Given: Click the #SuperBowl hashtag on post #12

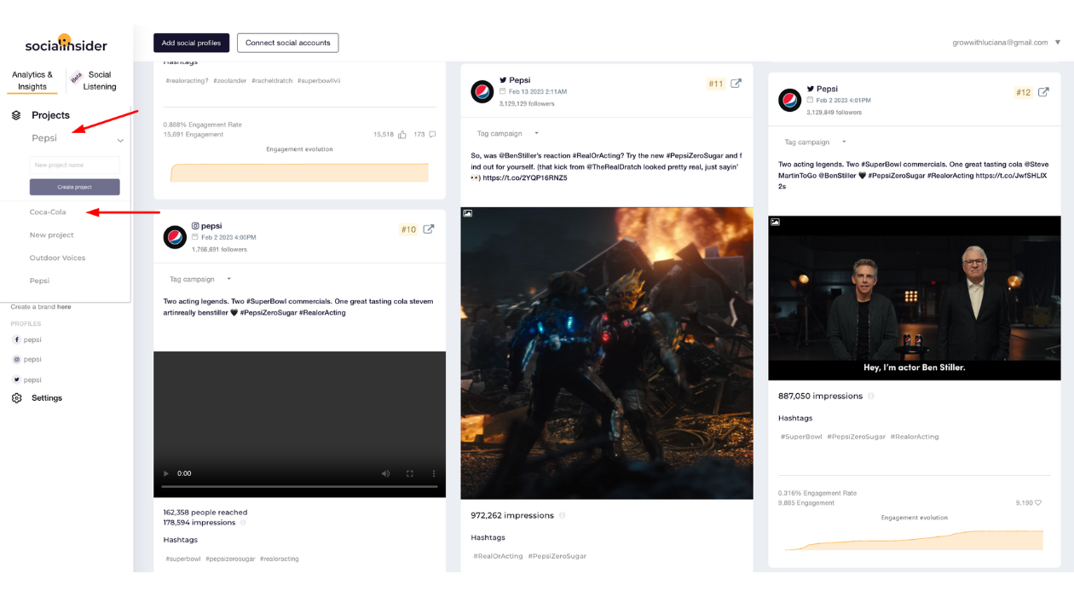Looking at the screenshot, I should point(801,437).
